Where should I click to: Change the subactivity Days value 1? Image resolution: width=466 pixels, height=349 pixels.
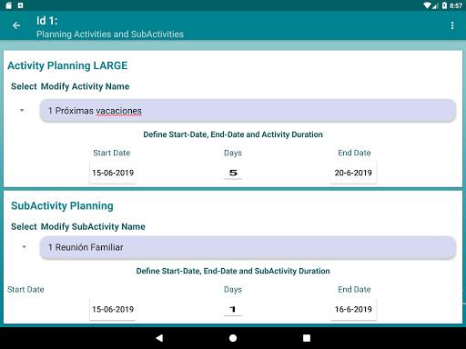coord(233,309)
